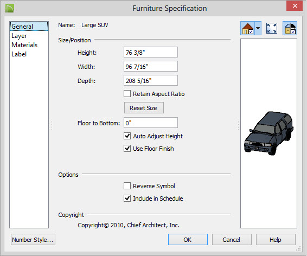Screen dimensions: 307x256
Task: Click the Floor to Bottom field
Action: click(x=151, y=123)
